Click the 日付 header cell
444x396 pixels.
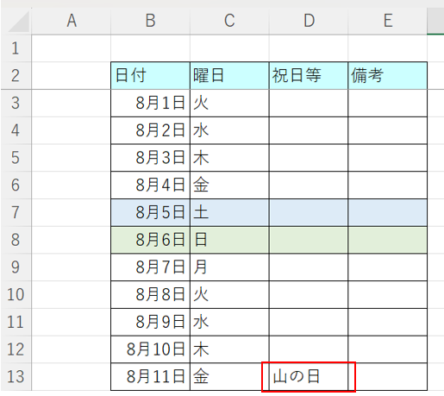150,75
